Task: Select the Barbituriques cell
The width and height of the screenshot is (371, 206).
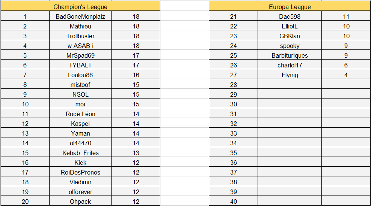Action: 290,55
